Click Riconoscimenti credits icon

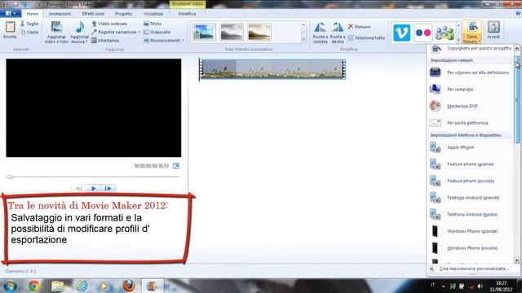[146, 41]
